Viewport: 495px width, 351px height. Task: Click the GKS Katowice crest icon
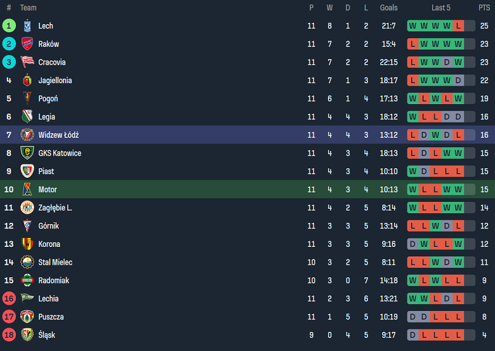(27, 153)
